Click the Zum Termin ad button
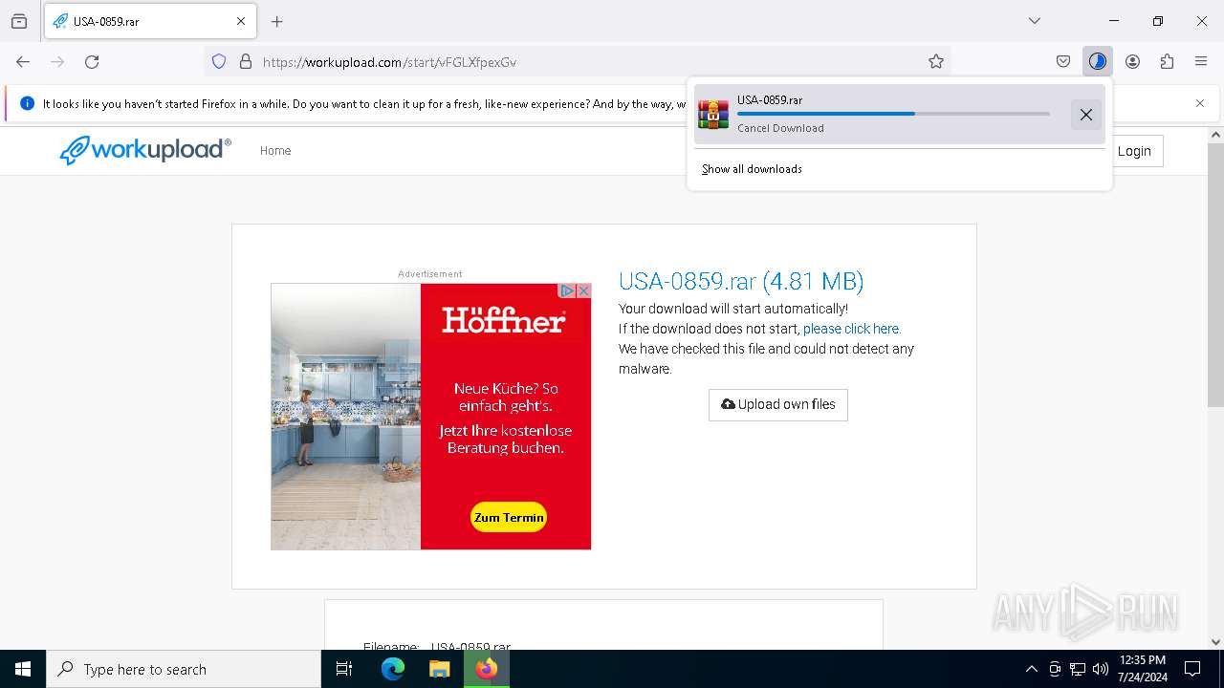The width and height of the screenshot is (1224, 688). pyautogui.click(x=509, y=518)
